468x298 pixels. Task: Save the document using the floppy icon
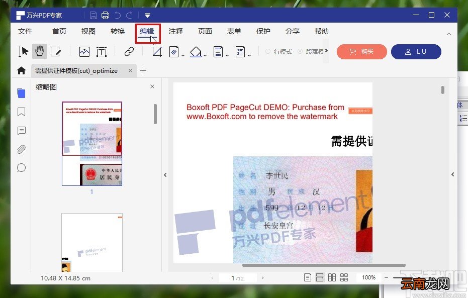pos(93,15)
